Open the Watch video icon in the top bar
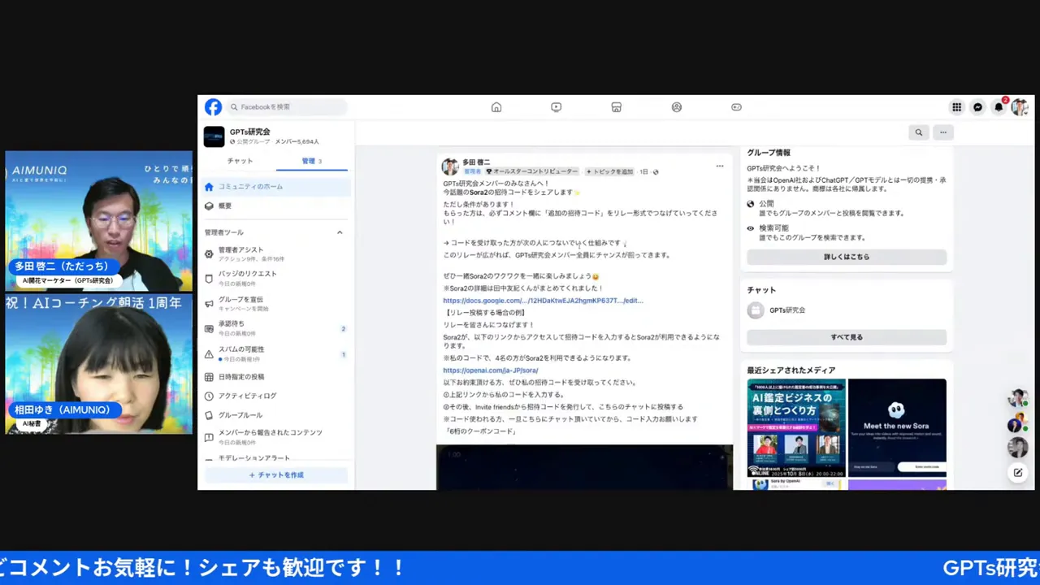The image size is (1040, 585). tap(557, 107)
